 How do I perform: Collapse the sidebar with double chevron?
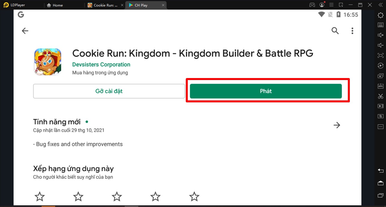tap(380, 5)
